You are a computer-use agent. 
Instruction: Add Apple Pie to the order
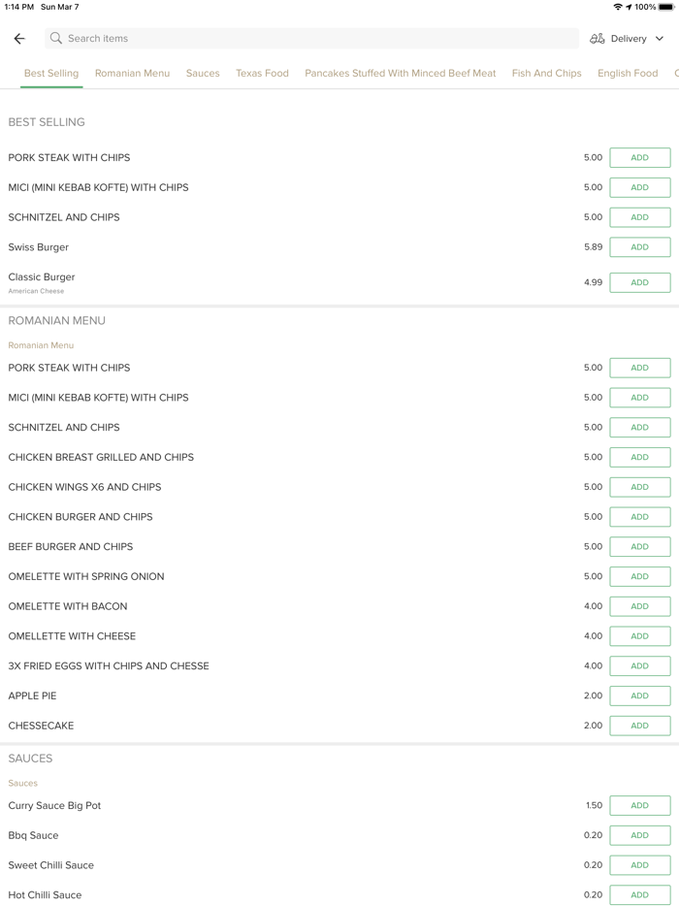[x=639, y=696]
